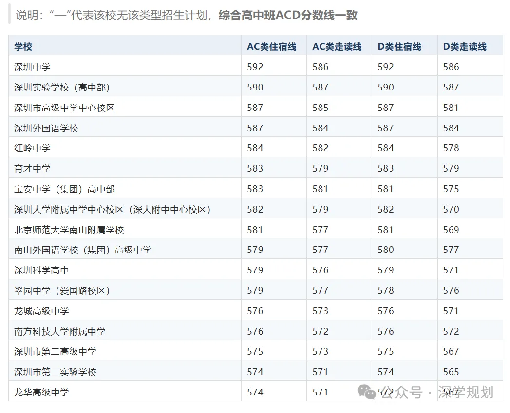Screen dimensions: 510x413
Task: Select 南山外国语学校（集团）高级中学 name
Action: (83, 250)
